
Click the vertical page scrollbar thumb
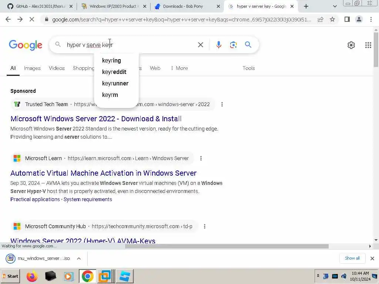(376, 50)
